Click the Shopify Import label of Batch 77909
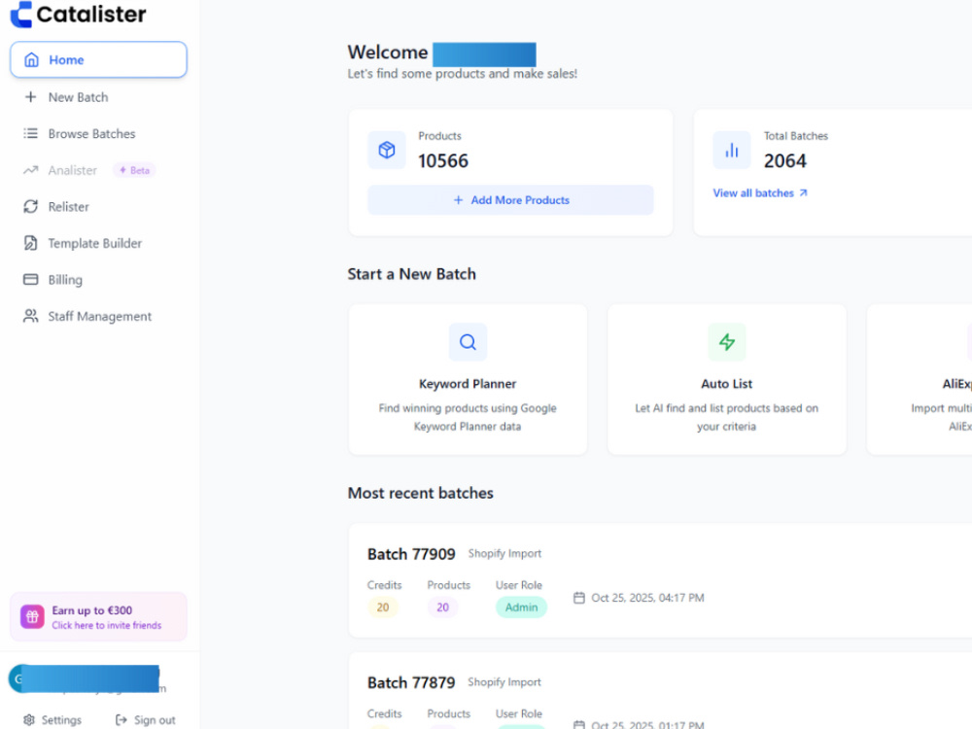This screenshot has width=972, height=729. pyautogui.click(x=504, y=554)
